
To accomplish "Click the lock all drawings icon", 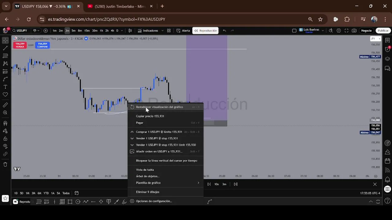I will (5, 138).
